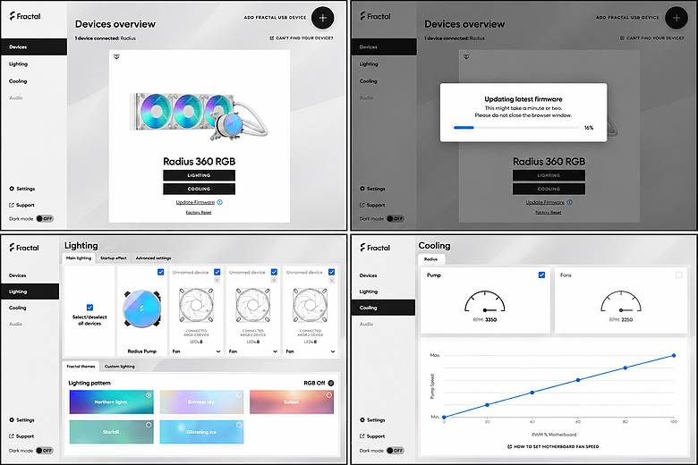Uncheck the second Unnamed device fan checkbox

pos(274,272)
